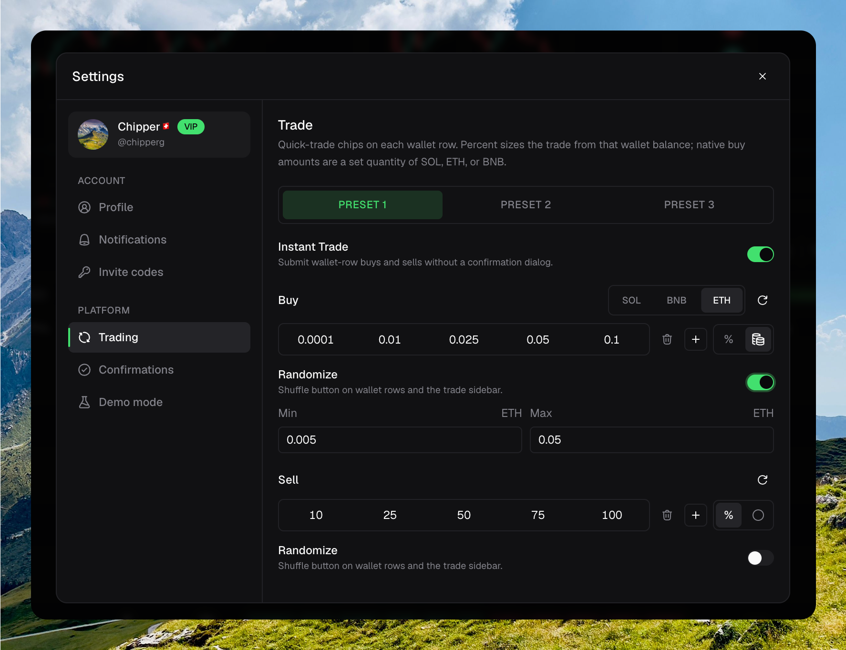Viewport: 846px width, 650px height.
Task: Click the 75 sell percent chip
Action: coord(538,515)
